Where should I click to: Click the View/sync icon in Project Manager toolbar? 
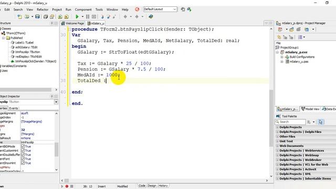[307, 29]
